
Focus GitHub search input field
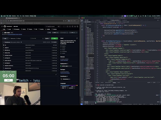[x=51, y=26]
